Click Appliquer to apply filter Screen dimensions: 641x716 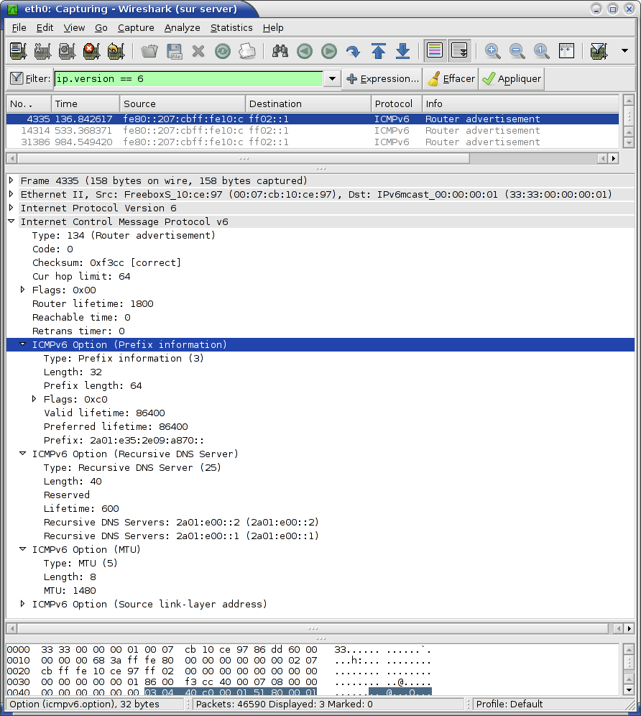pos(512,78)
